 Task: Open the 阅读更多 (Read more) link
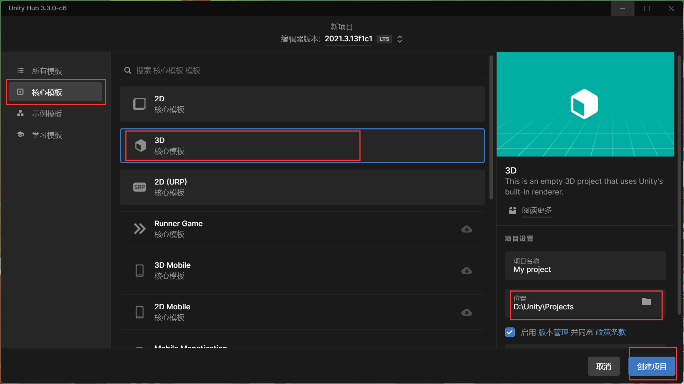tap(537, 210)
